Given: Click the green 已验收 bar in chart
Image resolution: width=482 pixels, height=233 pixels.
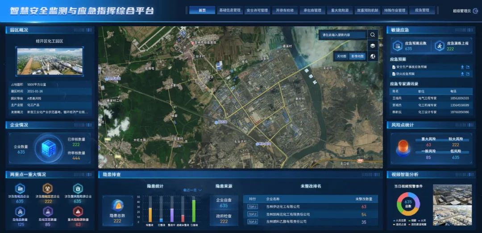Looking at the screenshot, I should click(x=194, y=211).
